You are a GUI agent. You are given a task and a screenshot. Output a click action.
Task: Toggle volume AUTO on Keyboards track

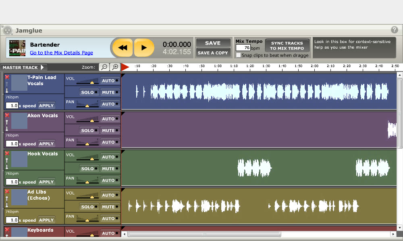(x=110, y=233)
